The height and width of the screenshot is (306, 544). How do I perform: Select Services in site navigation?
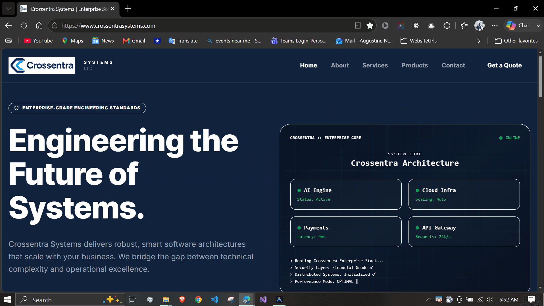click(375, 65)
